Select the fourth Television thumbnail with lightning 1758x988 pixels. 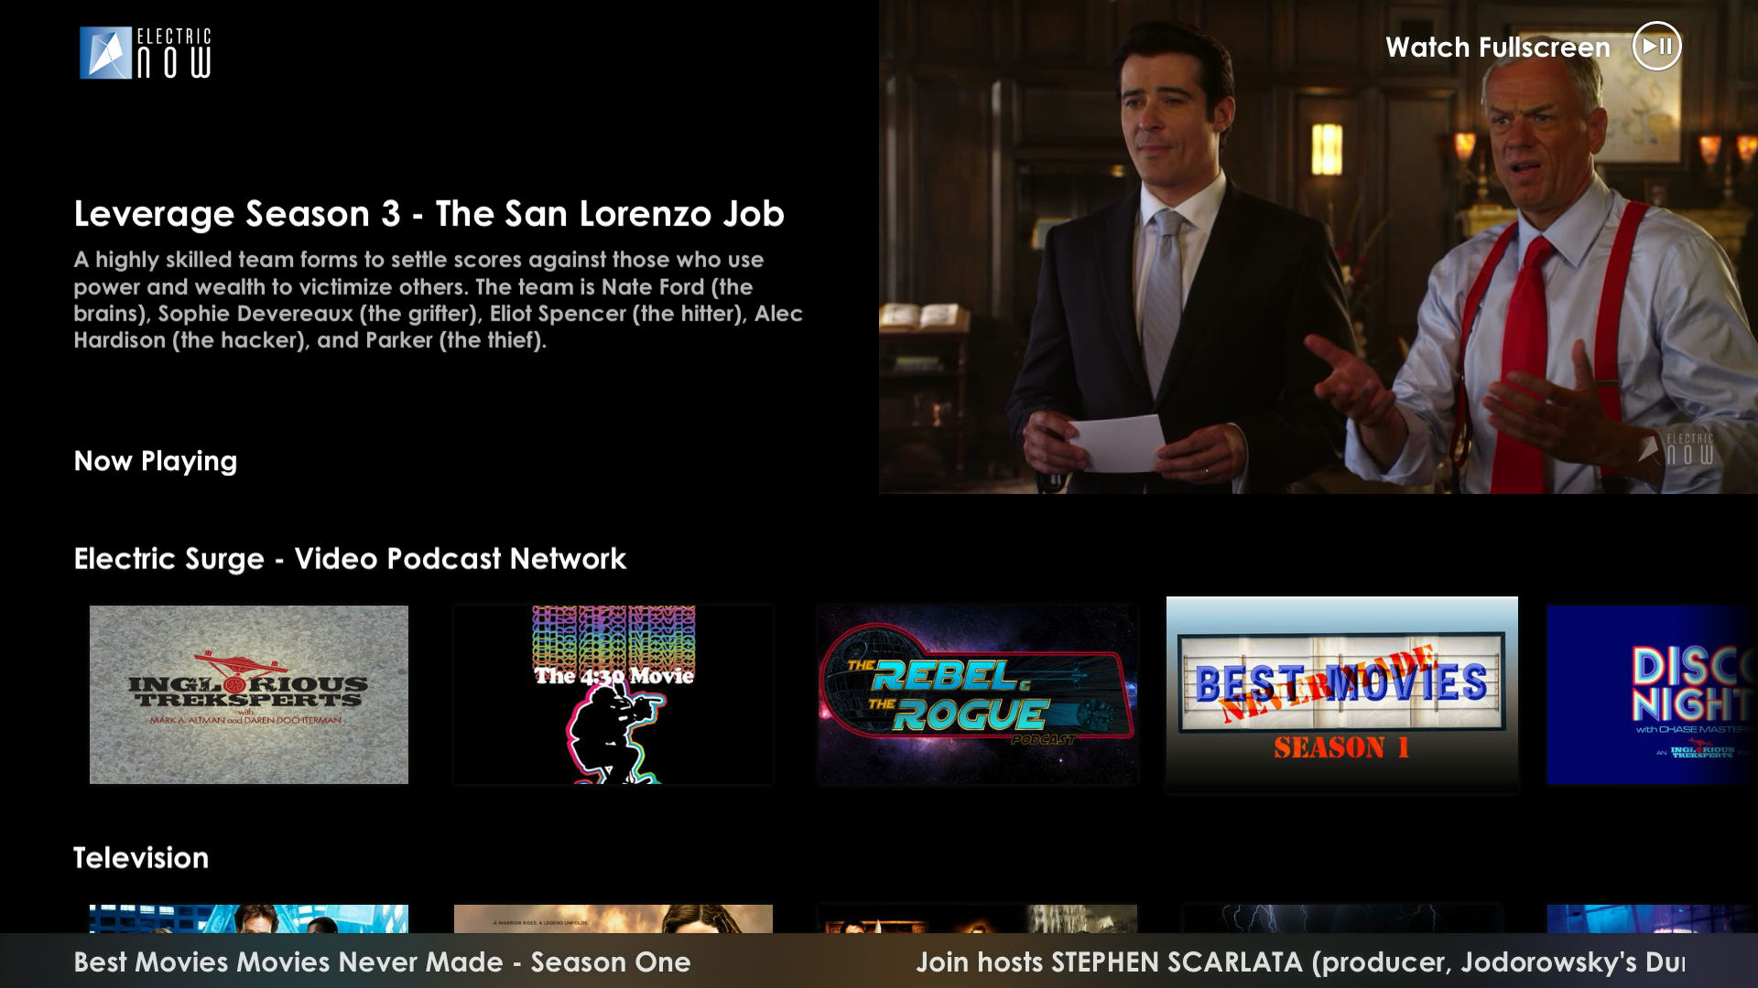click(x=1341, y=918)
